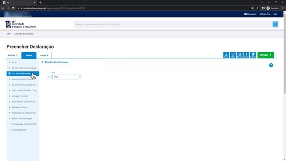Open the Chrome three-dot menu
The image size is (286, 161).
[x=283, y=8]
